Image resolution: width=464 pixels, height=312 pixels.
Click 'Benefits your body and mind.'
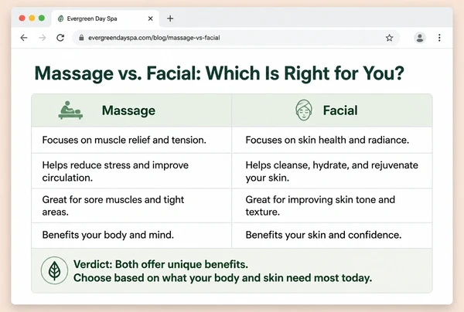[108, 235]
